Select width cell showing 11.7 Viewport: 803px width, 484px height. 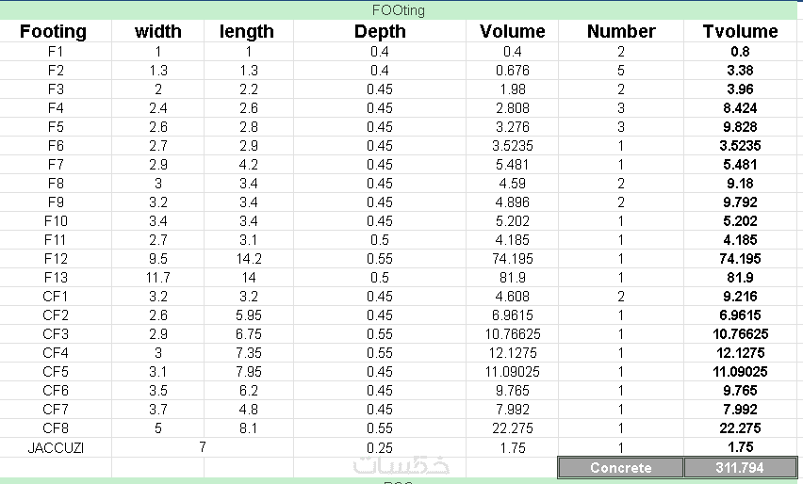click(x=158, y=278)
